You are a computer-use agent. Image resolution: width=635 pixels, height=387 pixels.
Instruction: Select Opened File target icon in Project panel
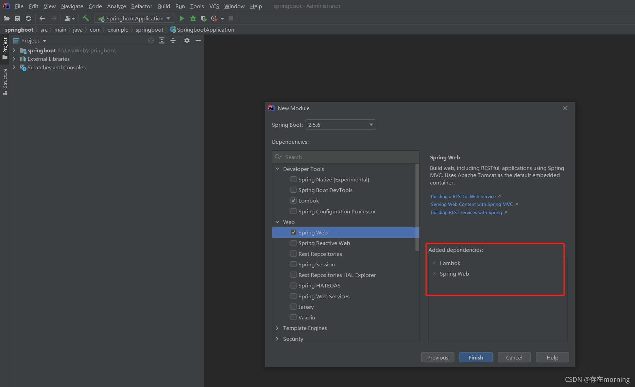(x=151, y=40)
